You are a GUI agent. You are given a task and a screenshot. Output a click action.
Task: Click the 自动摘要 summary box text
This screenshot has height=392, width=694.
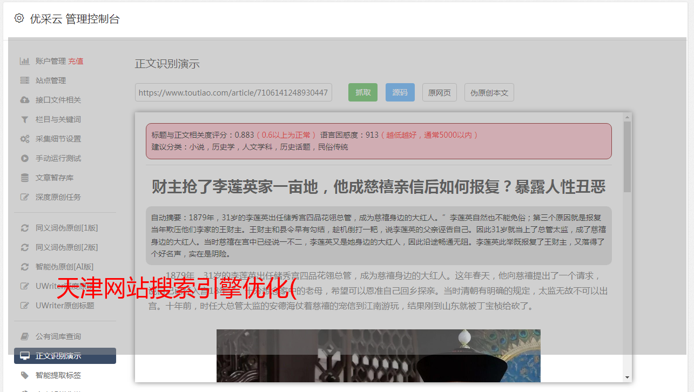[x=379, y=235]
